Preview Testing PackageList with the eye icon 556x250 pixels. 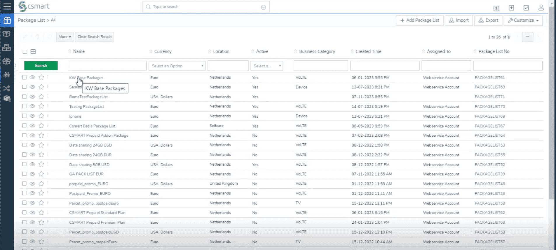pyautogui.click(x=32, y=106)
